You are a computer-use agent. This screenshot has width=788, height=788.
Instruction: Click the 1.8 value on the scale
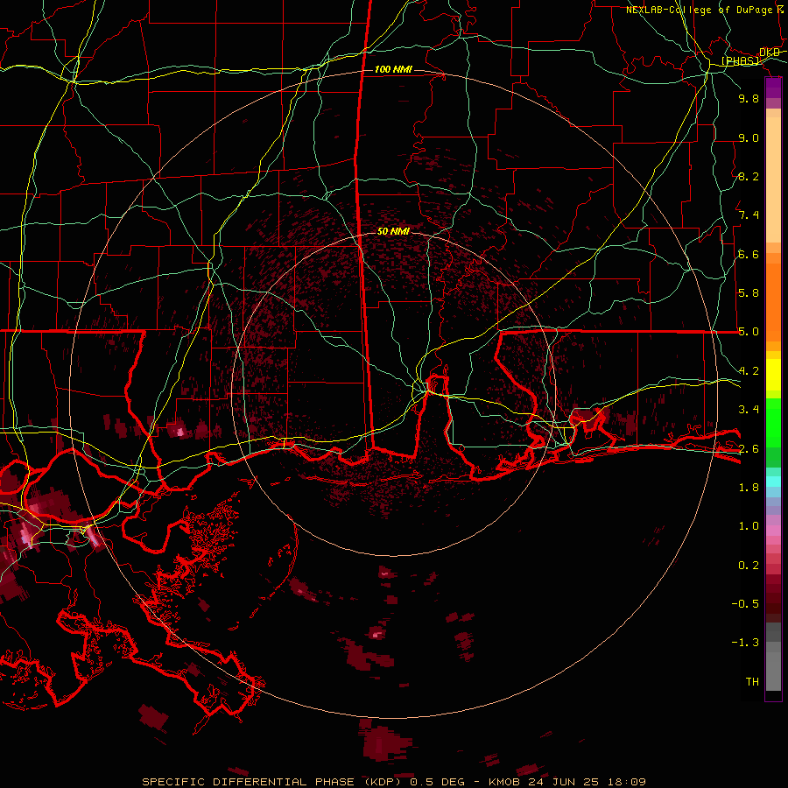(x=749, y=488)
